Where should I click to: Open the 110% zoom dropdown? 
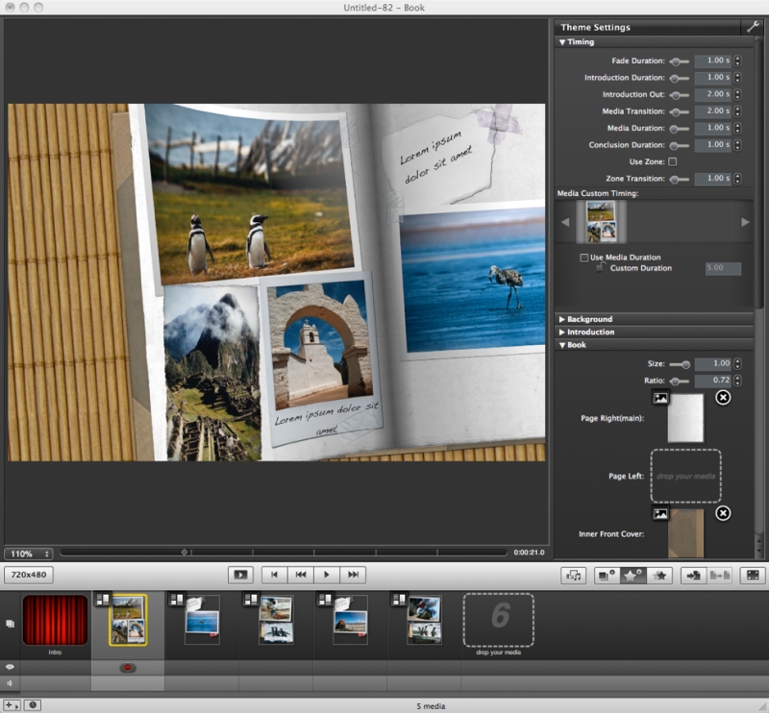pos(29,553)
